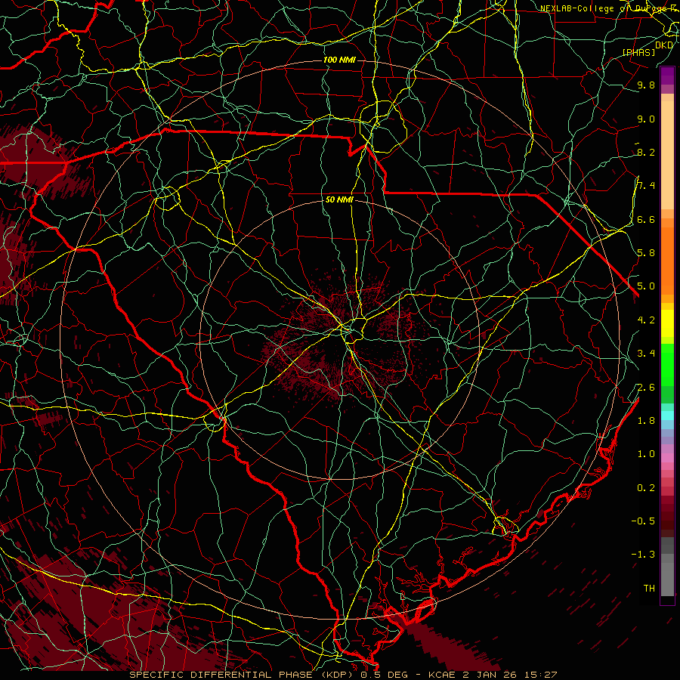
Task: Click the 1.8 legend value
Action: 646,421
